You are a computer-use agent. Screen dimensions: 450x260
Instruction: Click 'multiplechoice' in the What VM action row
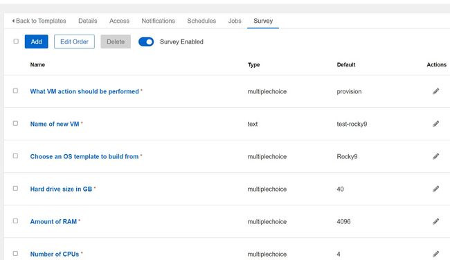[267, 91]
